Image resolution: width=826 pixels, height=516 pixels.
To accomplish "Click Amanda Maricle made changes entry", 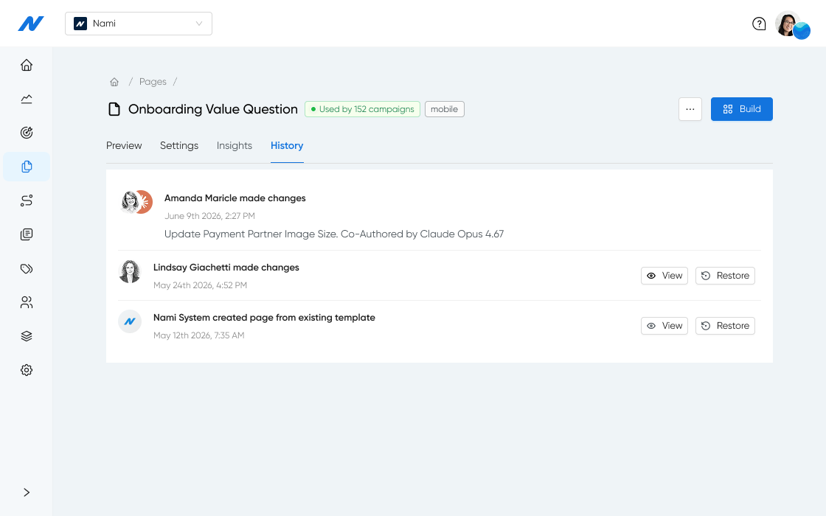I will tap(235, 198).
